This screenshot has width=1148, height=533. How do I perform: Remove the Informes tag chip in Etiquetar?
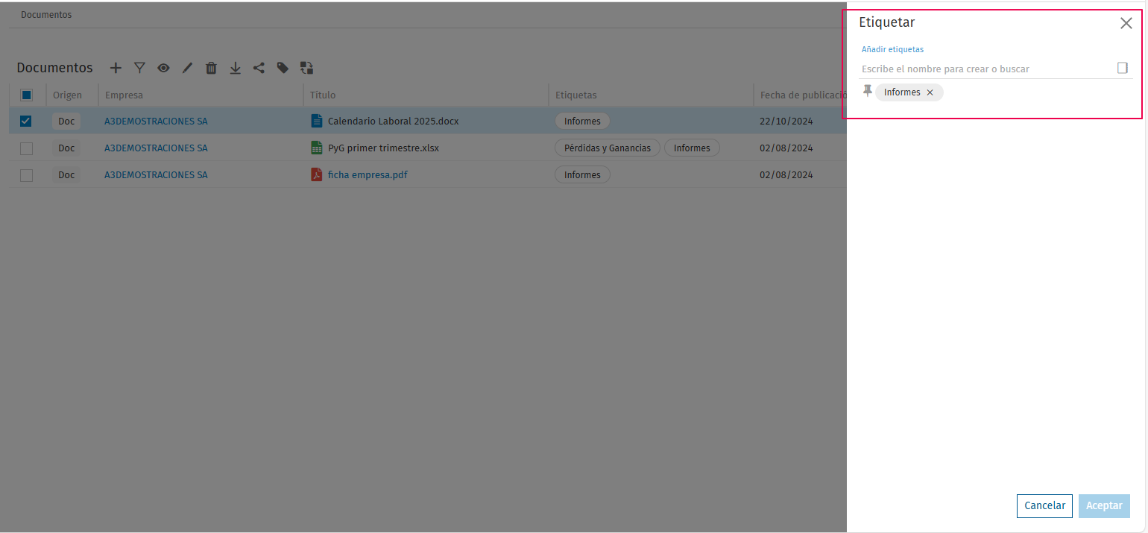(930, 92)
